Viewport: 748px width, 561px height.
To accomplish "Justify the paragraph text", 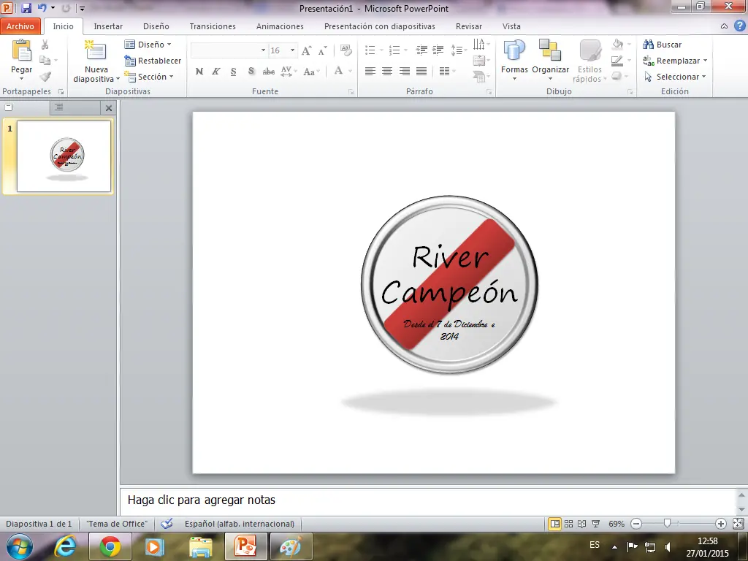I will click(421, 72).
